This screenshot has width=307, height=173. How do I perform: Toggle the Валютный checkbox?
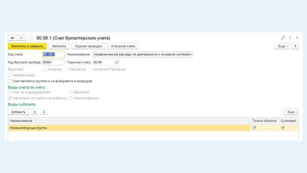(71, 92)
